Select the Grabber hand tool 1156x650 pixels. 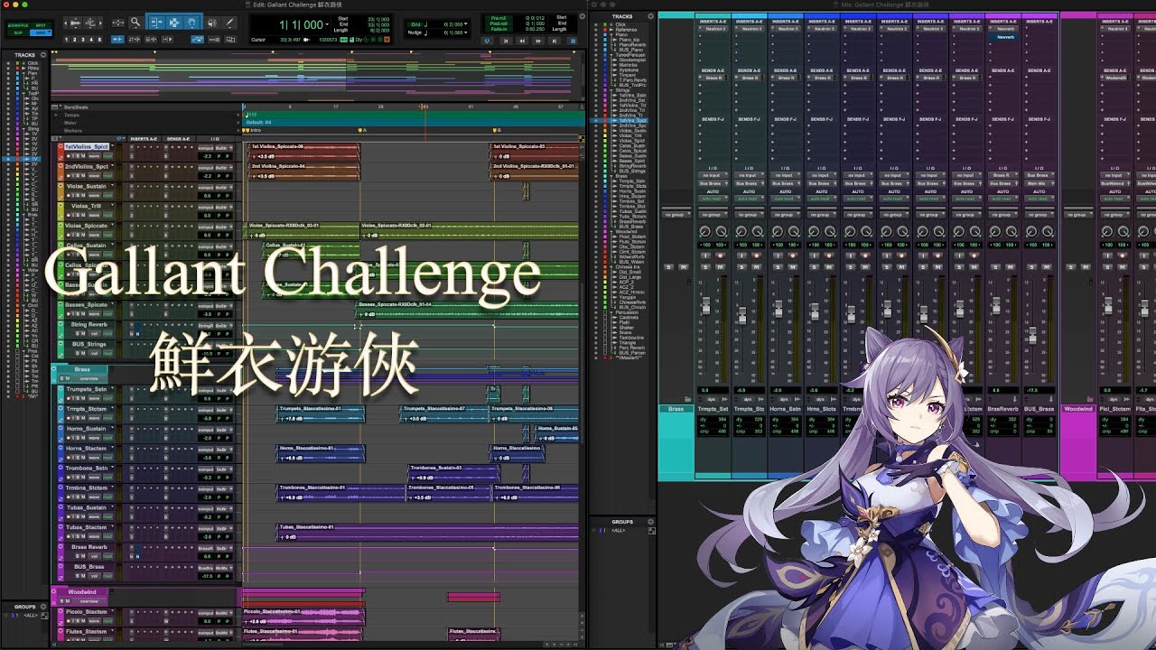(x=192, y=23)
